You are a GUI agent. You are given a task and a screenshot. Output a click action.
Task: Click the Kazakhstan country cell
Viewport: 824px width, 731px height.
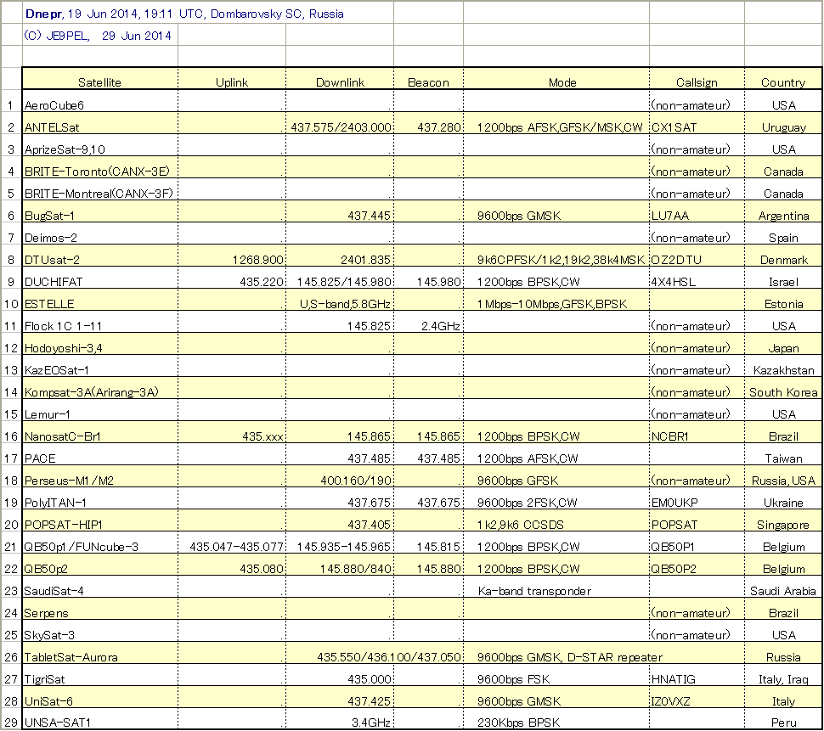point(783,365)
